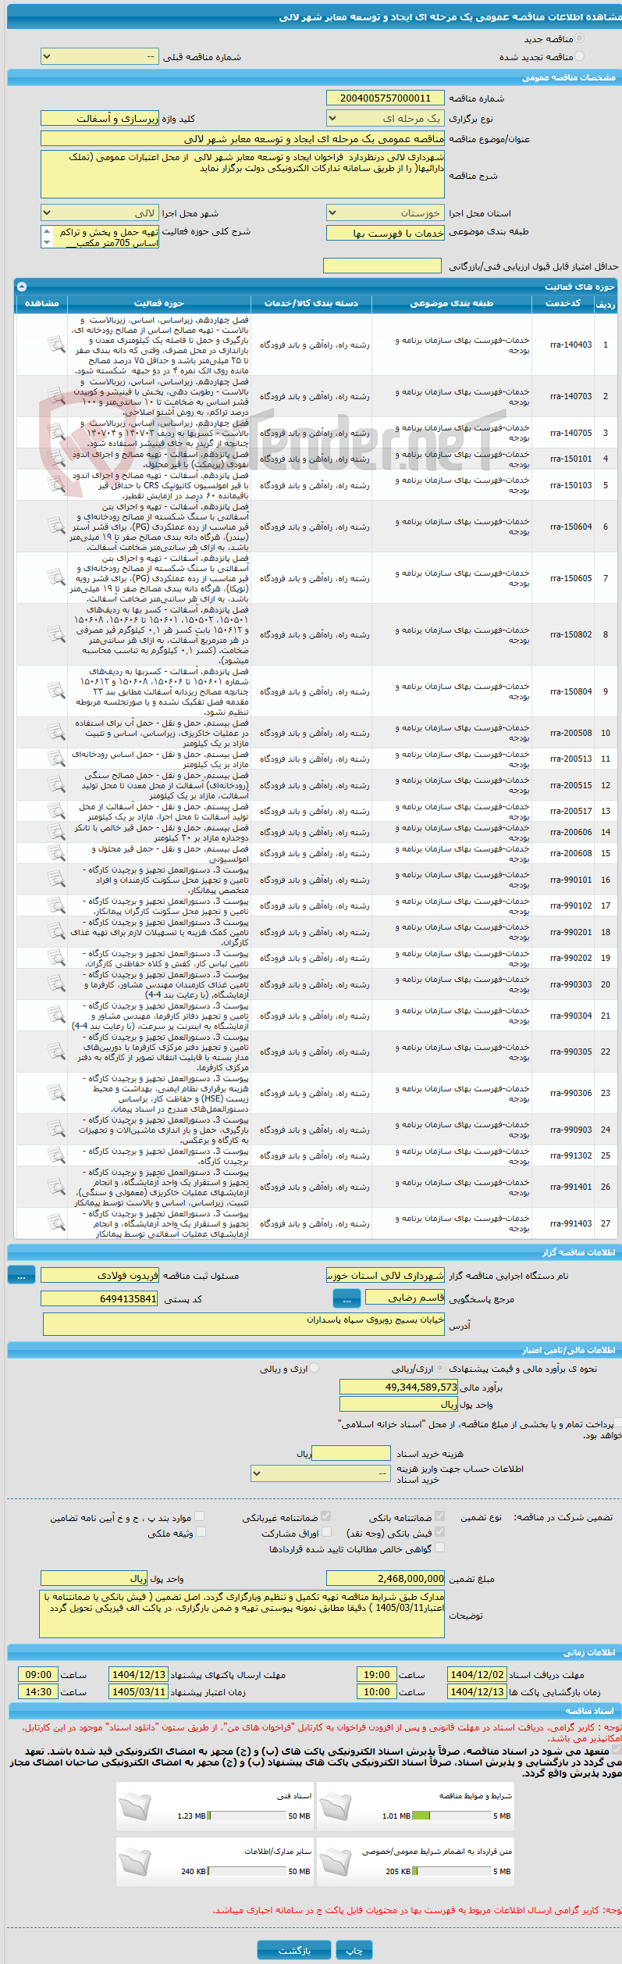Open account info dropdown for document fee
The width and height of the screenshot is (622, 1964).
[x=320, y=1473]
